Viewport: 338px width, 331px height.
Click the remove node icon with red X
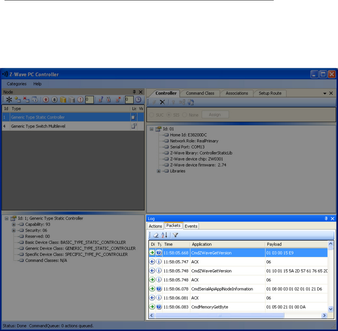tap(26, 100)
